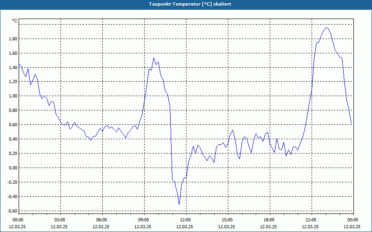Image resolution: width=372 pixels, height=232 pixels.
Task: Select the 12.03.25 date under 21:00
Action: (310, 226)
